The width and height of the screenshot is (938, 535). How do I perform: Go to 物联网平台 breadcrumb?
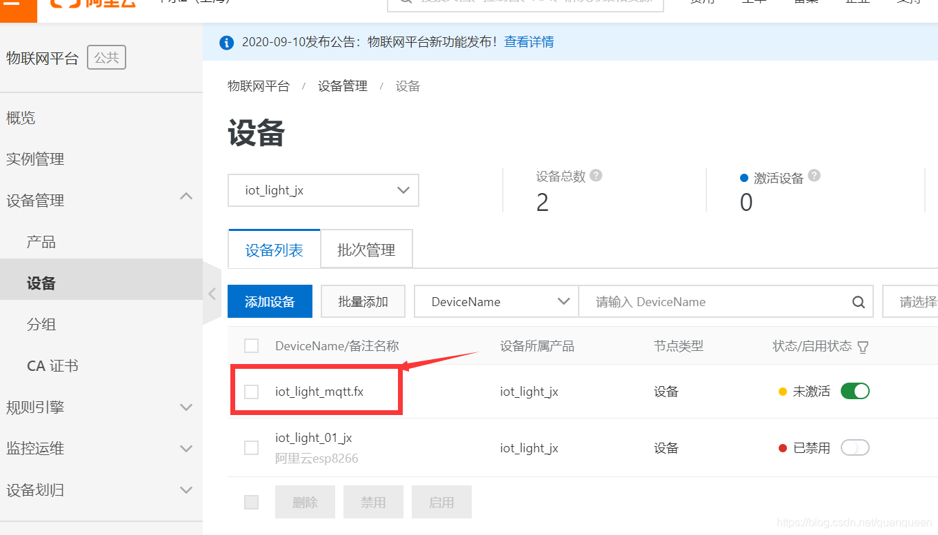click(259, 86)
